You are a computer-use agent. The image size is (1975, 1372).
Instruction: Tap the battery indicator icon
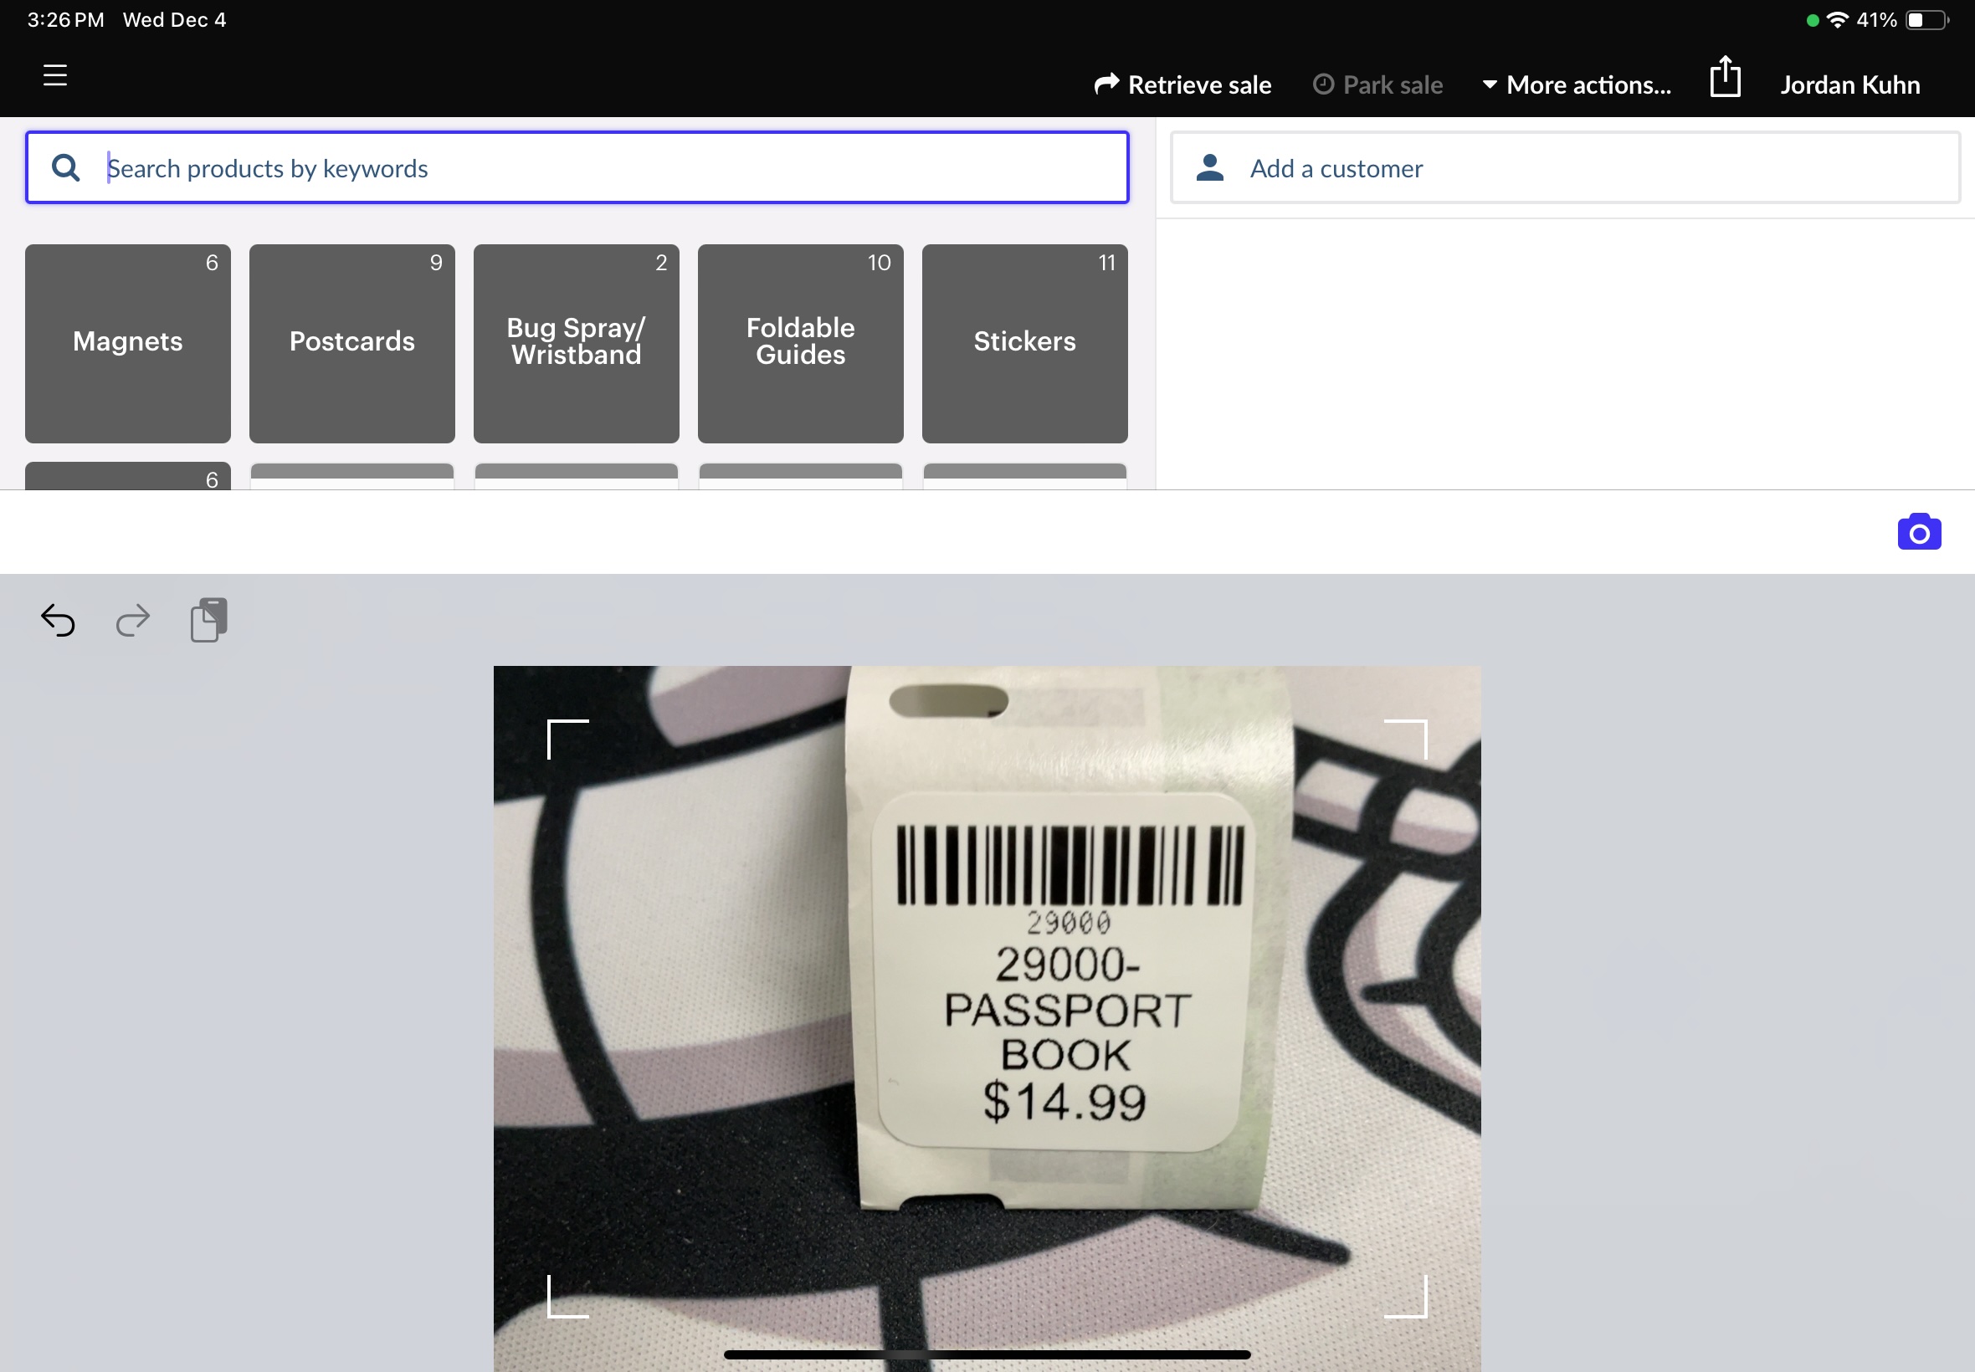(x=1926, y=20)
